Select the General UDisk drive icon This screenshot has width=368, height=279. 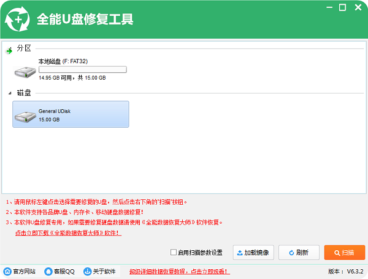click(26, 115)
